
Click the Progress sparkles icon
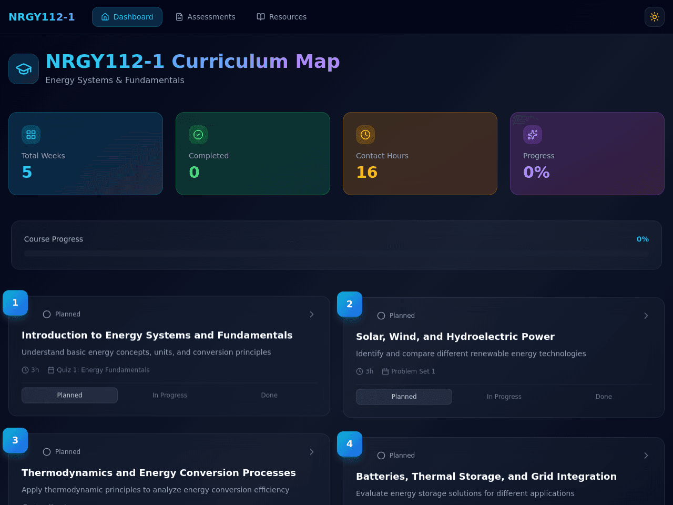pyautogui.click(x=533, y=135)
